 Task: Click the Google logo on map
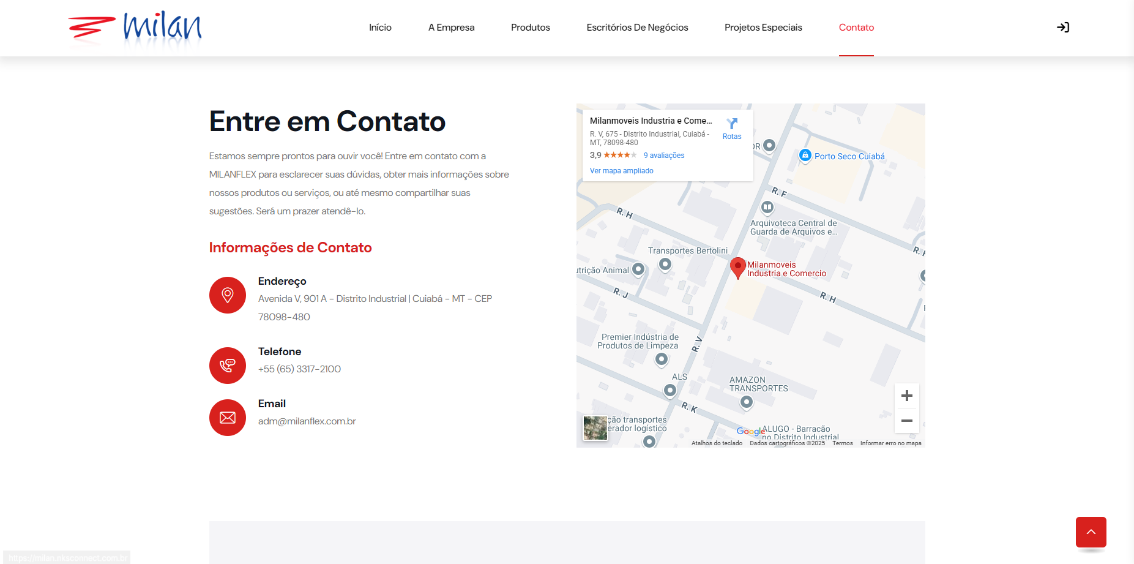point(750,432)
